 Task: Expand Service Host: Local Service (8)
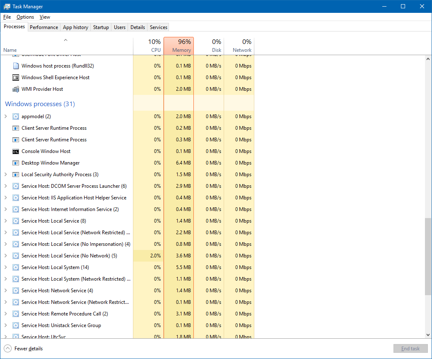coord(5,221)
